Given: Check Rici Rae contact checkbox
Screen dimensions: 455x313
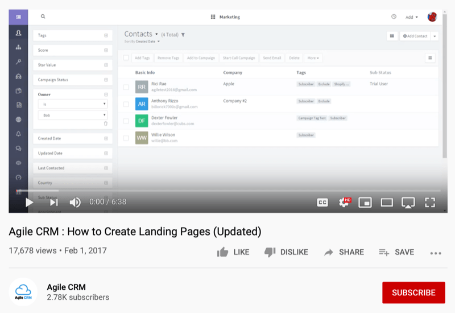Looking at the screenshot, I should point(126,87).
